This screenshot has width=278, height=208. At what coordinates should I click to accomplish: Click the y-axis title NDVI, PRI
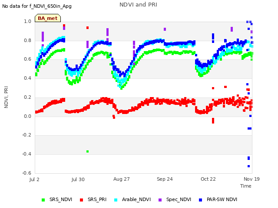[x=6, y=97]
